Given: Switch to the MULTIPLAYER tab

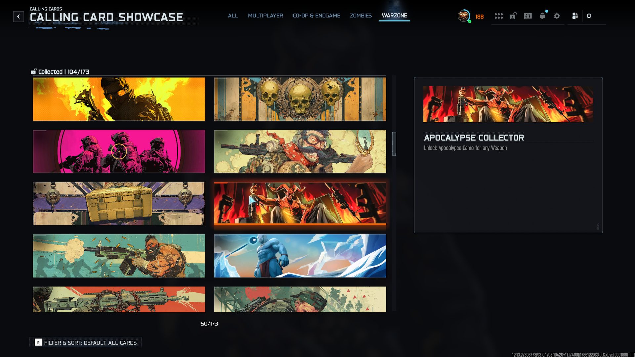Looking at the screenshot, I should pos(266,16).
